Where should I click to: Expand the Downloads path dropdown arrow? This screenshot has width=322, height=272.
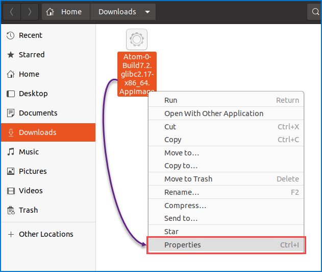(147, 12)
